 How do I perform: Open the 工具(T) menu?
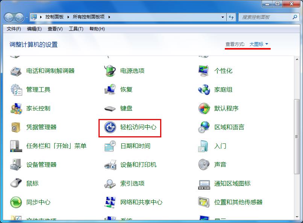76,29
